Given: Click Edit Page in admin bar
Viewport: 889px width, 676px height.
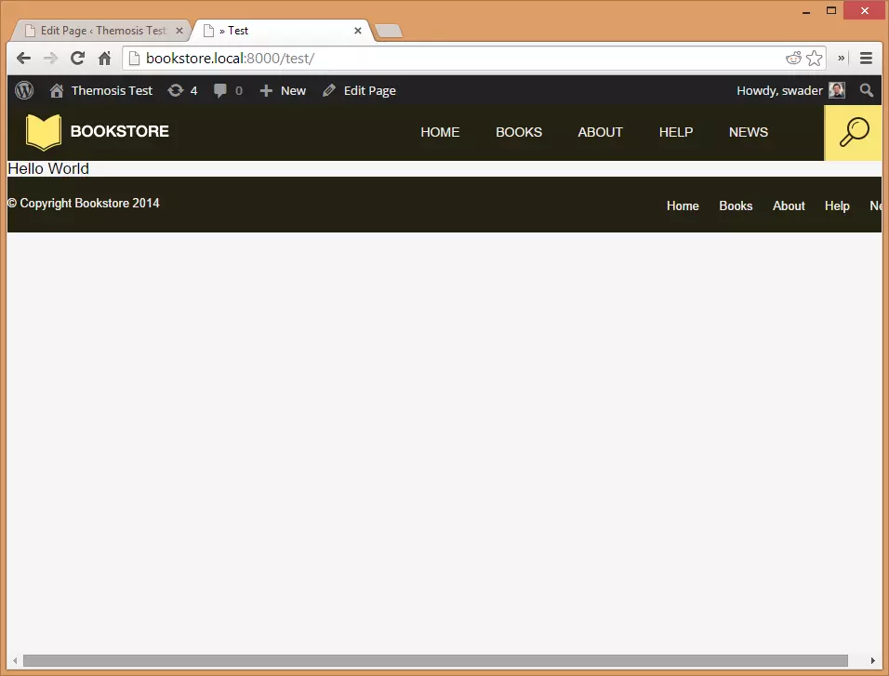Looking at the screenshot, I should coord(360,91).
